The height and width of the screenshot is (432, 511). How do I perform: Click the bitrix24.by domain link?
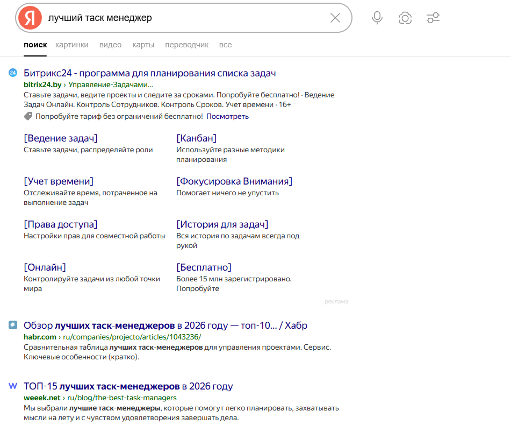(42, 85)
